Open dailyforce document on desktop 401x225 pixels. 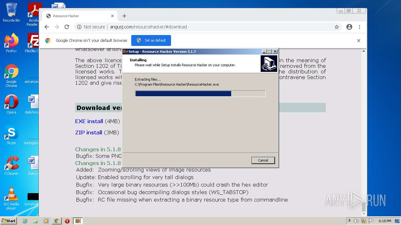[32, 104]
